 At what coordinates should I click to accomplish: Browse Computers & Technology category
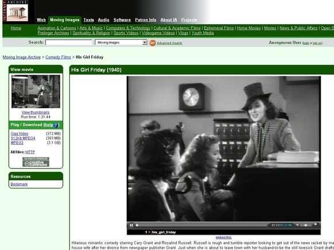point(128,28)
